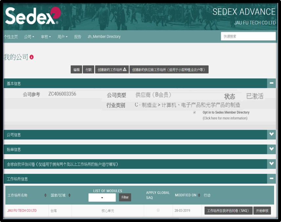
Task: Click sort arrows next to 工作场所名称
Action: (45, 195)
